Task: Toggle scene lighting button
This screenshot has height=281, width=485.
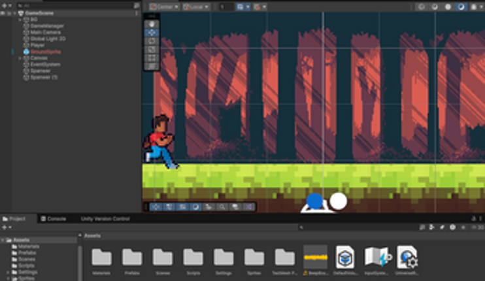Action: [435, 7]
